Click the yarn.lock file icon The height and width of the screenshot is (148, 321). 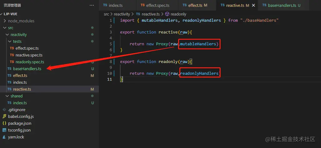(4, 137)
